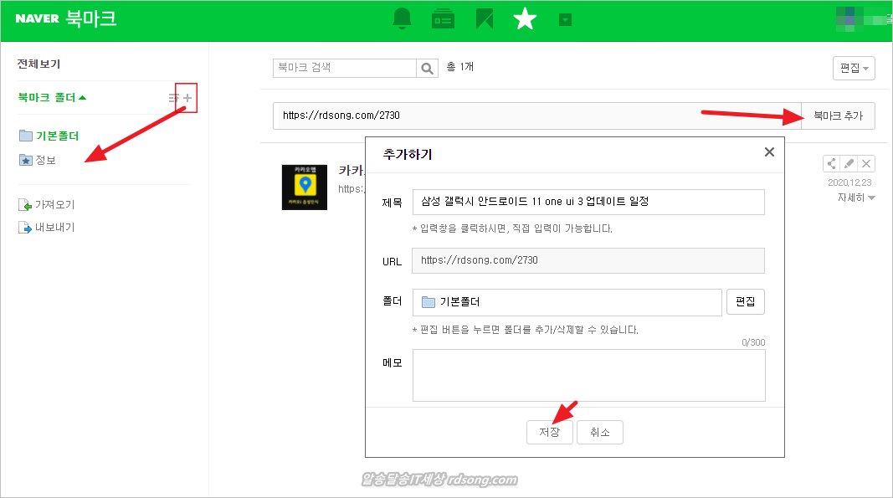
Task: Delete the bookmark using the X icon
Action: pyautogui.click(x=867, y=164)
